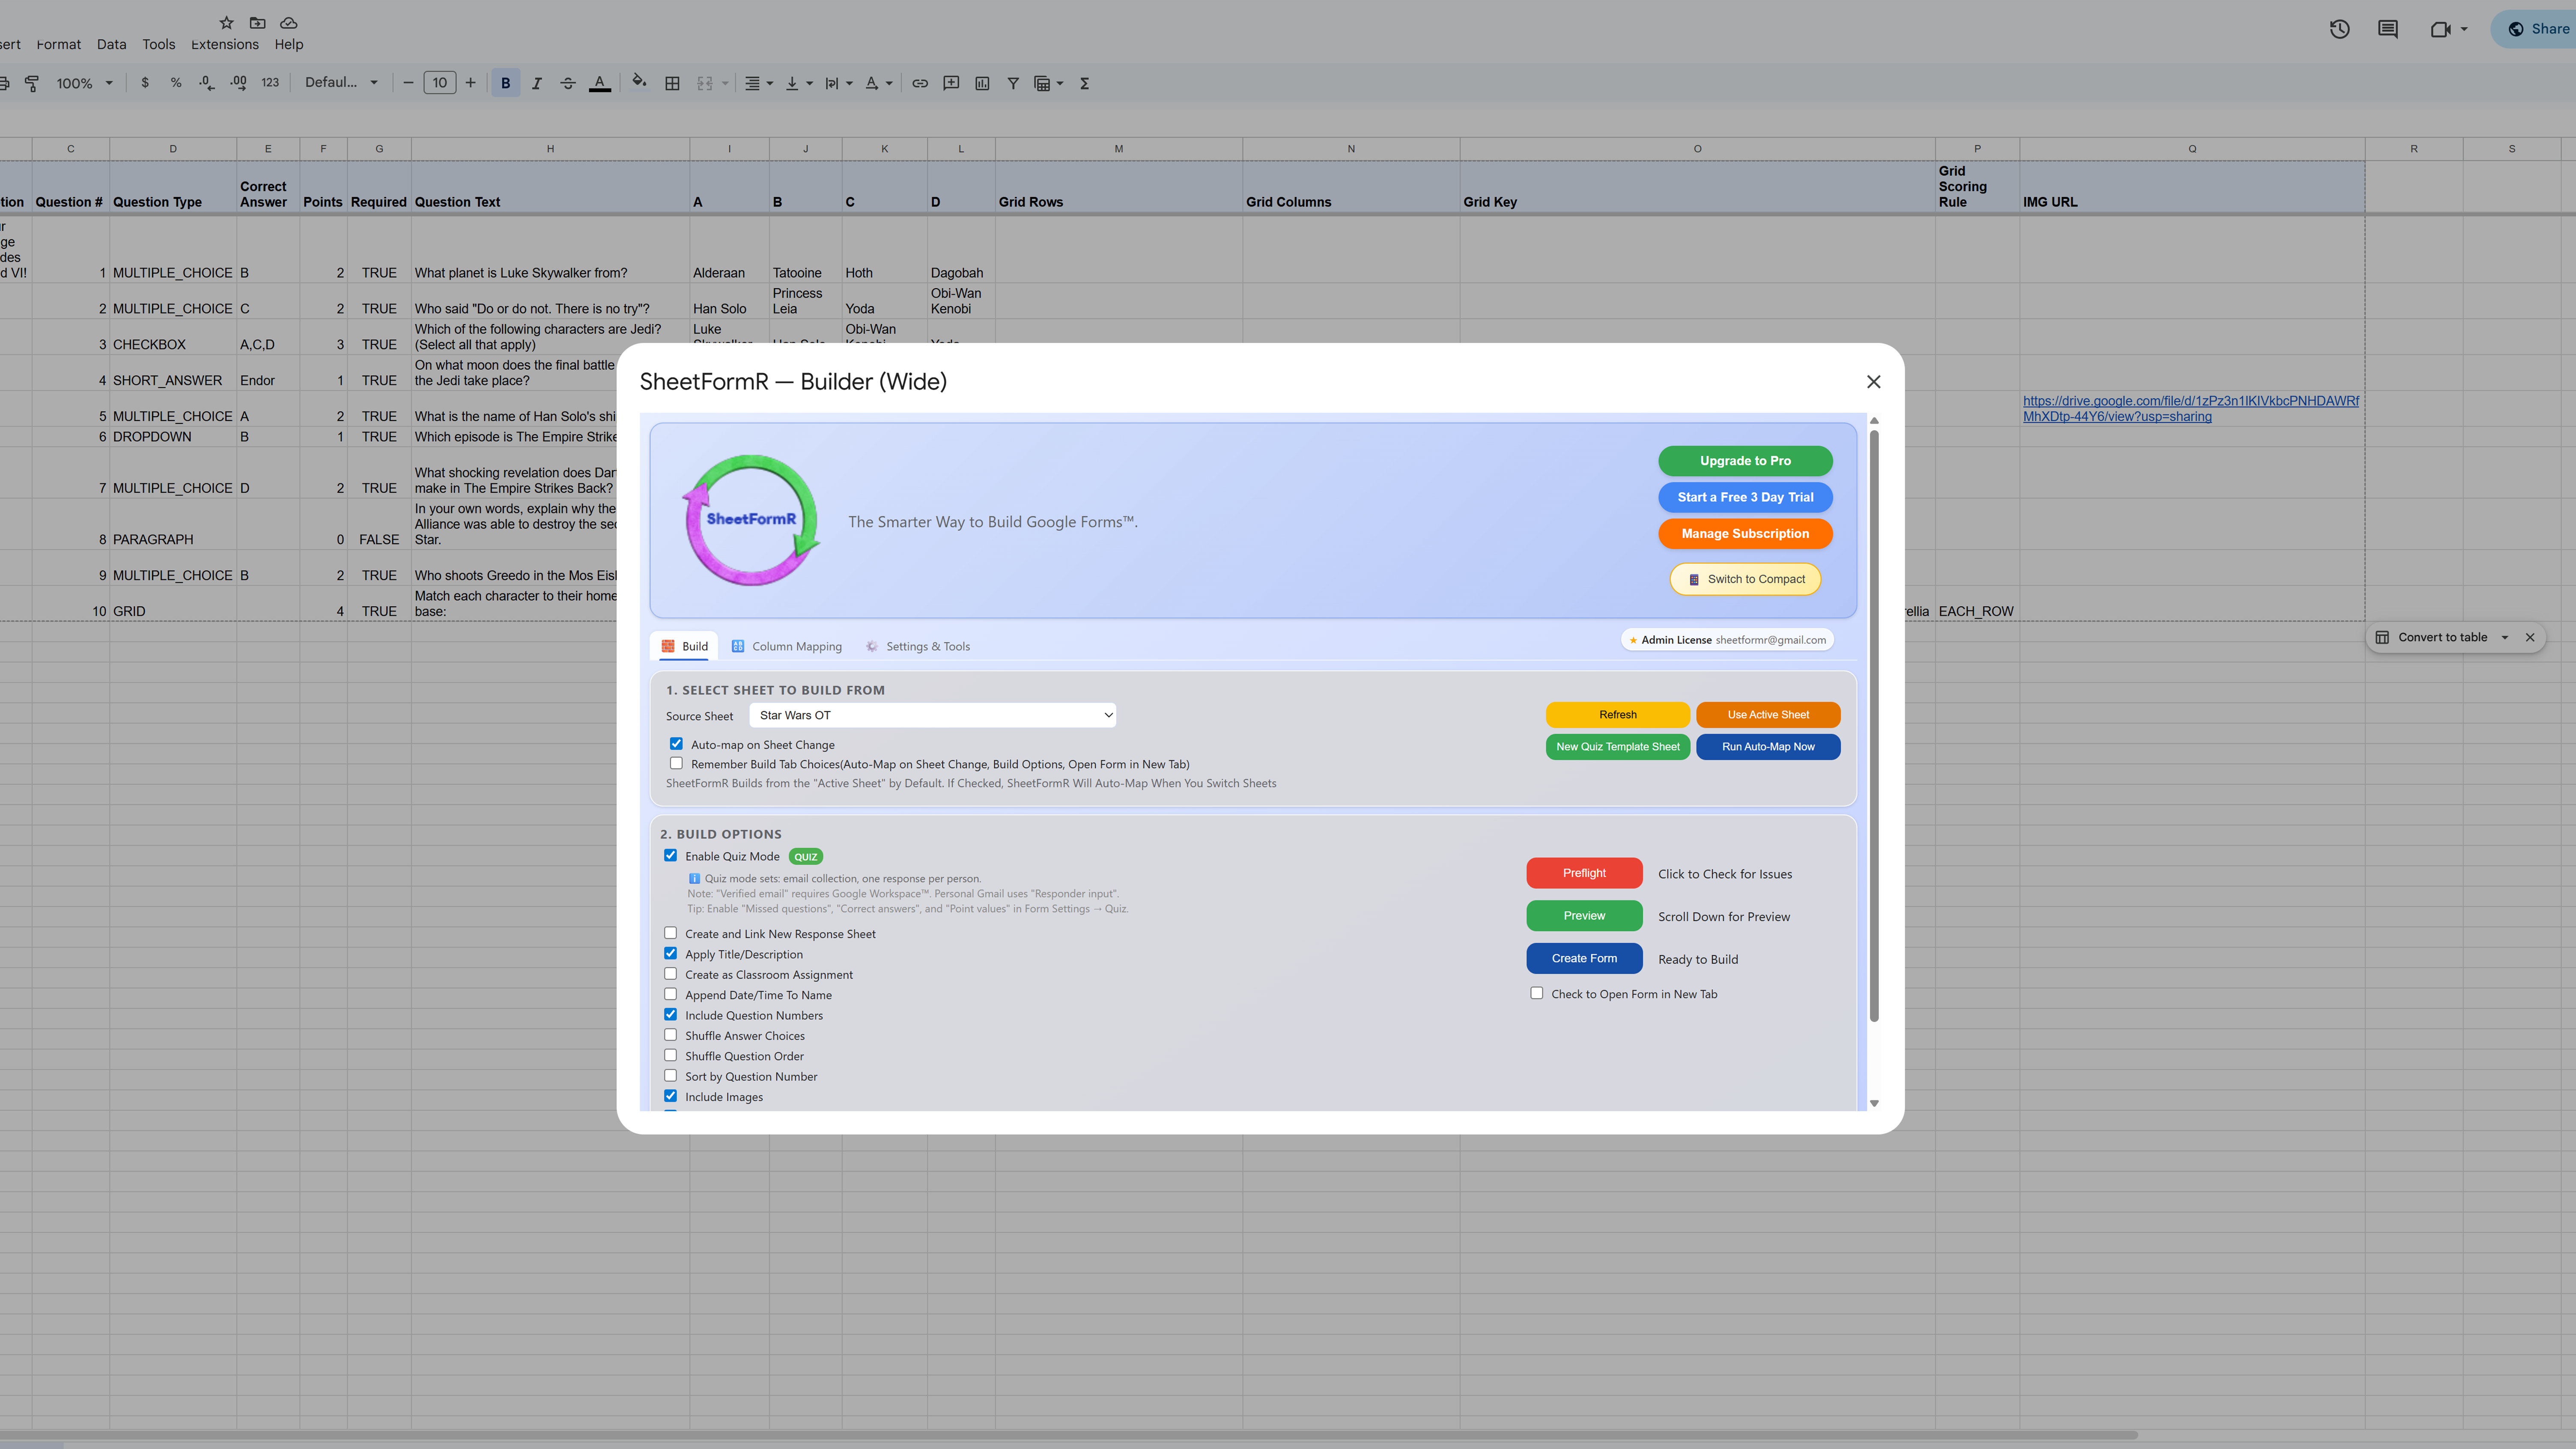Viewport: 2576px width, 1449px height.
Task: Apply italic text formatting
Action: click(x=537, y=83)
